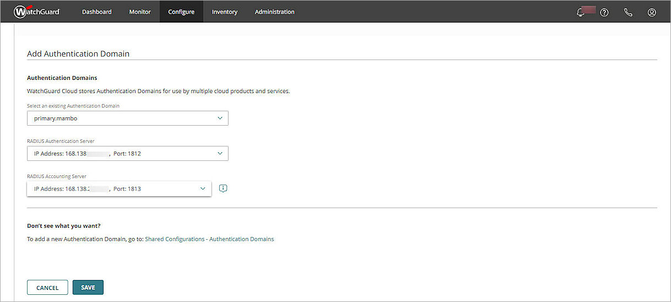Click the Cancel button
This screenshot has width=671, height=302.
click(x=47, y=288)
